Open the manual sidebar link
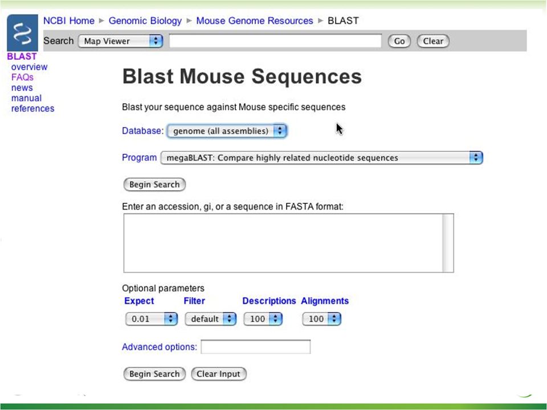Viewport: 547px width, 410px height. [26, 99]
